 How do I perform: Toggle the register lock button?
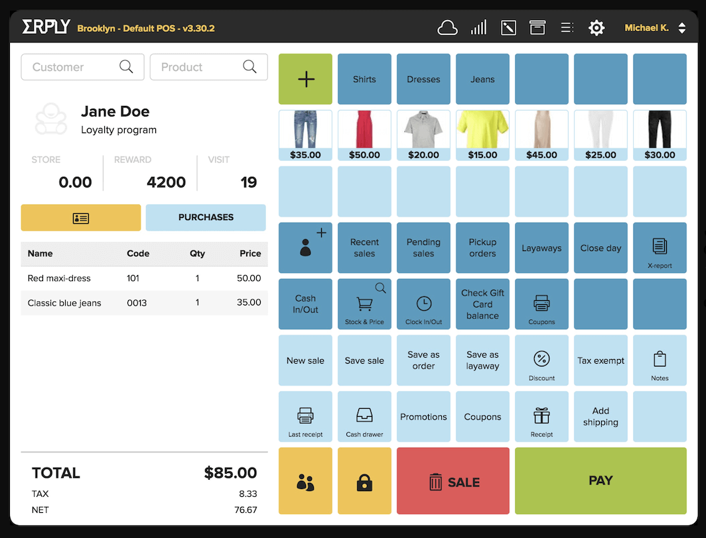coord(364,480)
